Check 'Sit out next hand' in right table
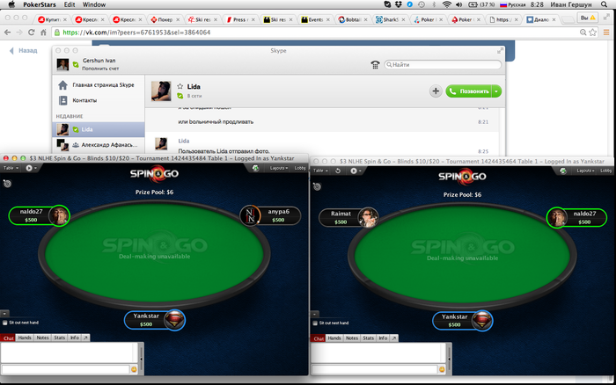 point(315,323)
